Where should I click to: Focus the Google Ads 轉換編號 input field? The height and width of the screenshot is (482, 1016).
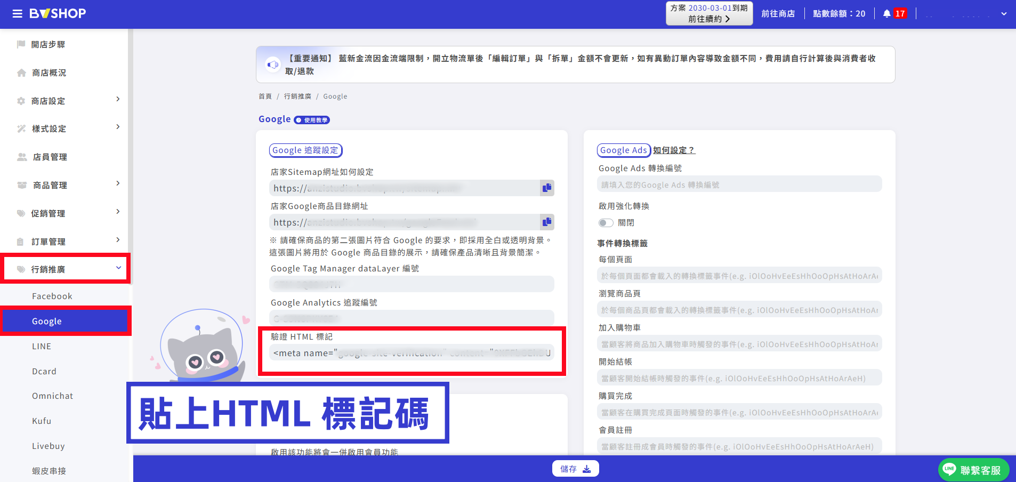click(x=739, y=184)
